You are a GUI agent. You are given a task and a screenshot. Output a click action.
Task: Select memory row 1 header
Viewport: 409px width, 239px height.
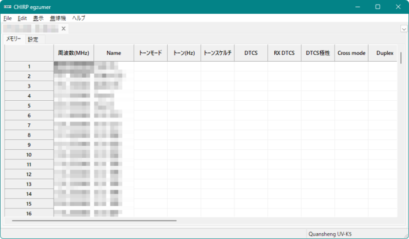29,66
